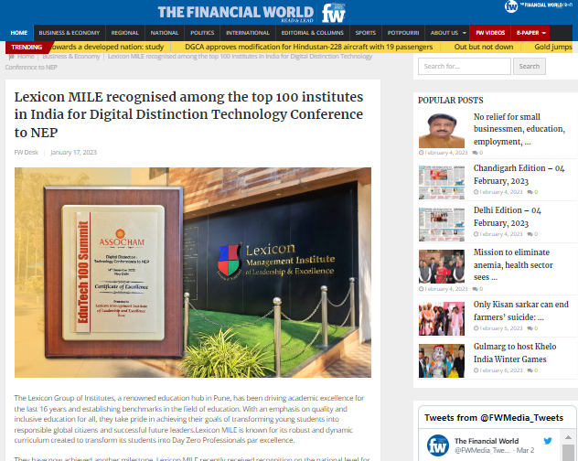
Task: Click Delhi Edition newspaper thumbnail
Action: (442, 225)
